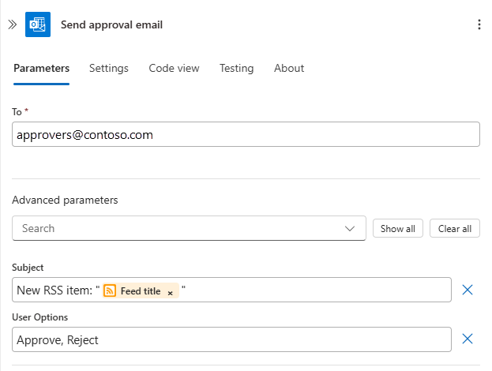Screen dimensions: 492x371
Task: Click inside the Subject input field
Action: pos(316,290)
